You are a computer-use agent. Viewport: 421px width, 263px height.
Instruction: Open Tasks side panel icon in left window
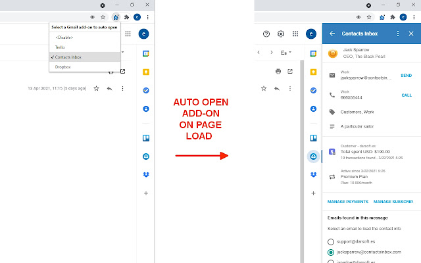[146, 91]
